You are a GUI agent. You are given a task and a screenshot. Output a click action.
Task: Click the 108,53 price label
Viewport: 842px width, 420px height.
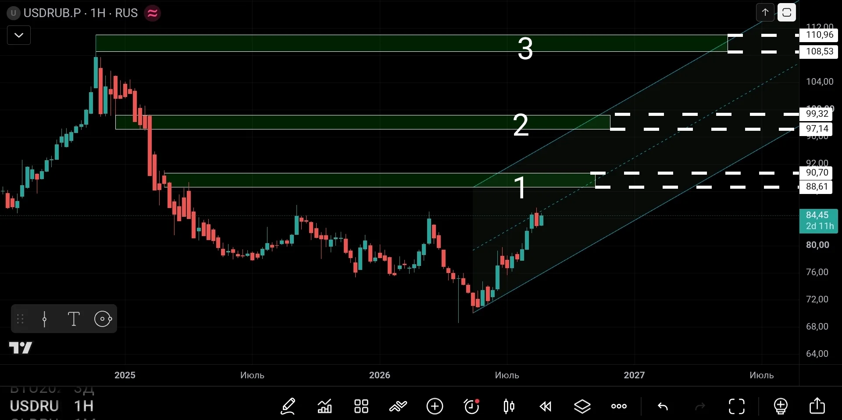(x=819, y=51)
